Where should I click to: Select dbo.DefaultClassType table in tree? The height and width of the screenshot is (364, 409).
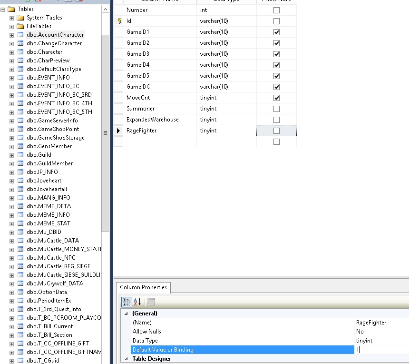pos(54,69)
